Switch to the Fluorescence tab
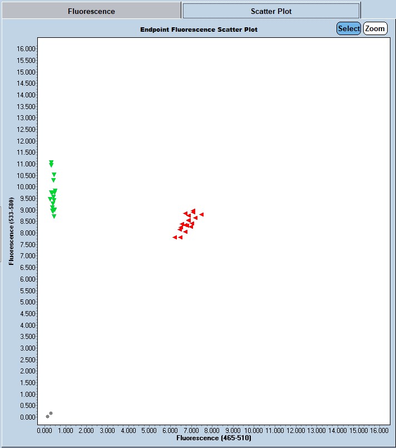 click(91, 11)
